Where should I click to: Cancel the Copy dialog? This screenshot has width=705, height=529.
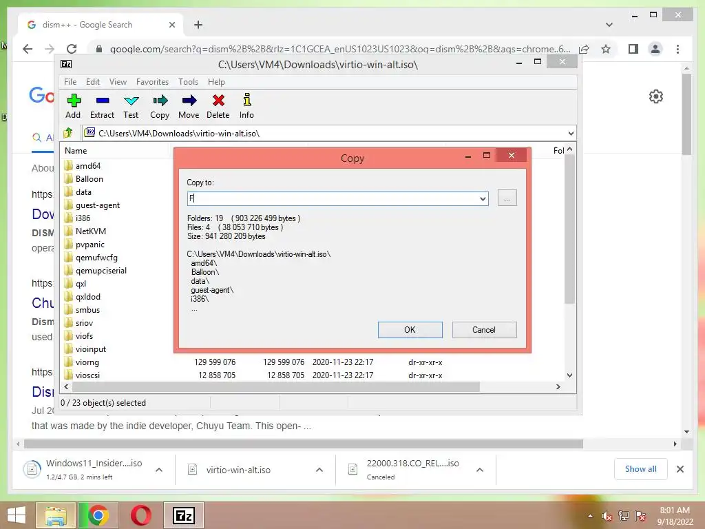point(484,330)
